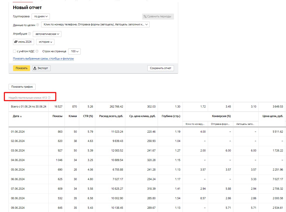Open the история dropdown
The image size is (286, 212).
[x=45, y=42]
